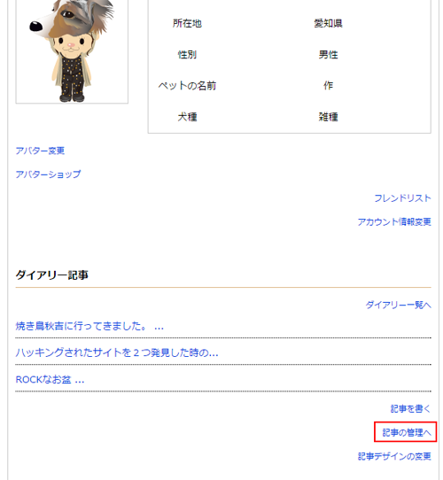Click the 性別 label in profile table
The height and width of the screenshot is (480, 443).
click(187, 55)
